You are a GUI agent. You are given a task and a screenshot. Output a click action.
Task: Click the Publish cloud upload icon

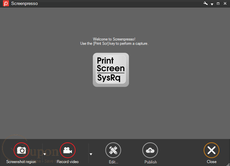click(150, 150)
